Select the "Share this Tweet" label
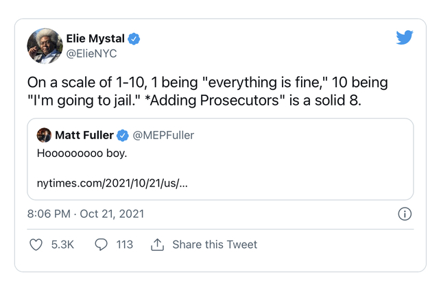 (215, 245)
